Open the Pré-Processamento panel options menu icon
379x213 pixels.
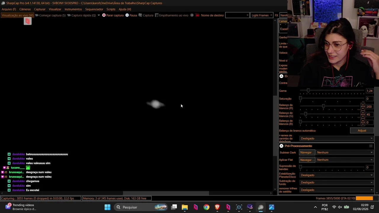371,146
